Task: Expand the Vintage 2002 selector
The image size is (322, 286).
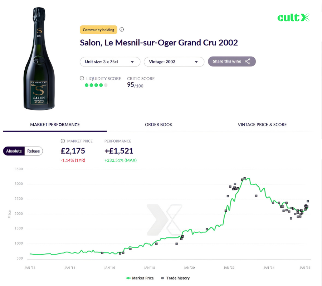Action: pyautogui.click(x=174, y=61)
